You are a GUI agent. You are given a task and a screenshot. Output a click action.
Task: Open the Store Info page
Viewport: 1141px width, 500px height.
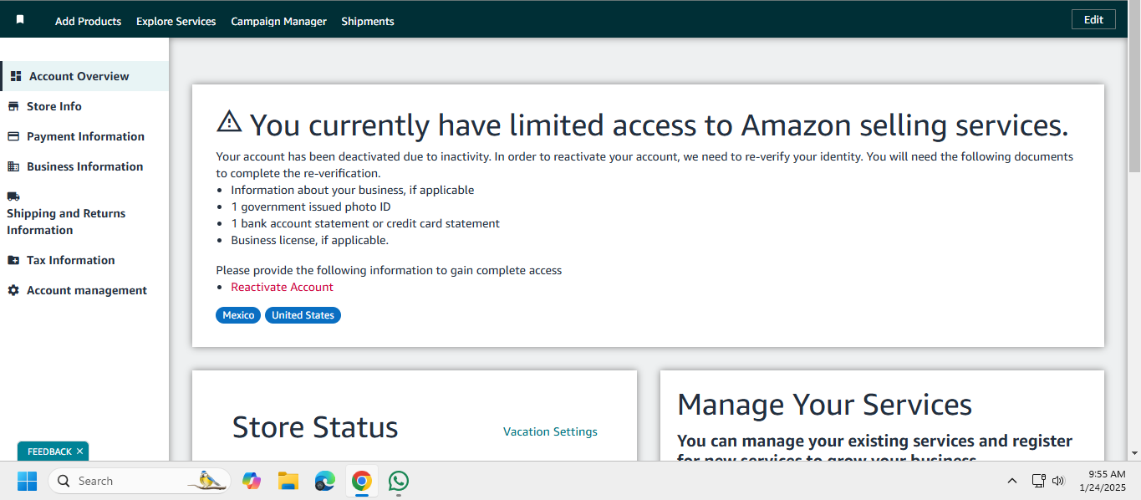pyautogui.click(x=53, y=106)
